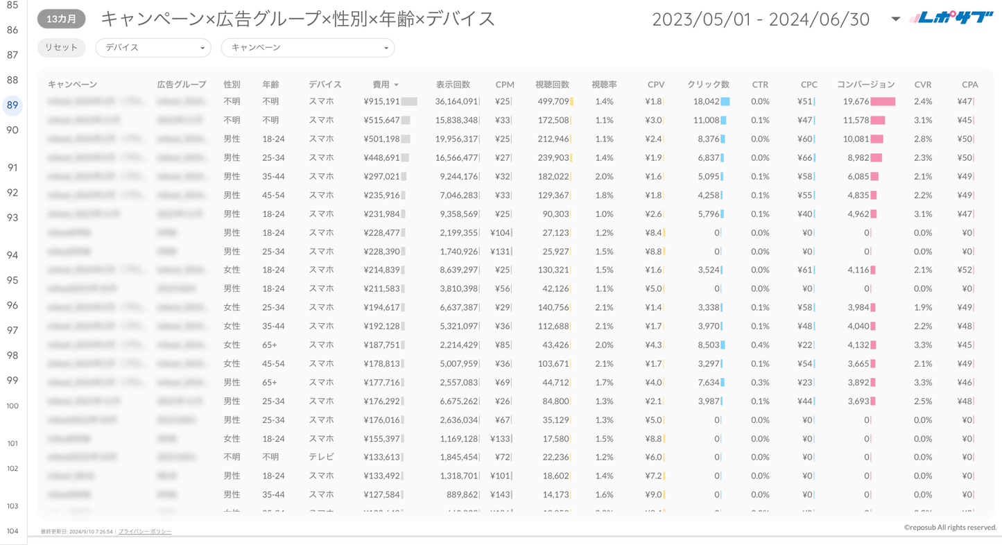
Task: Click the 7,634 clicks cell
Action: point(709,383)
